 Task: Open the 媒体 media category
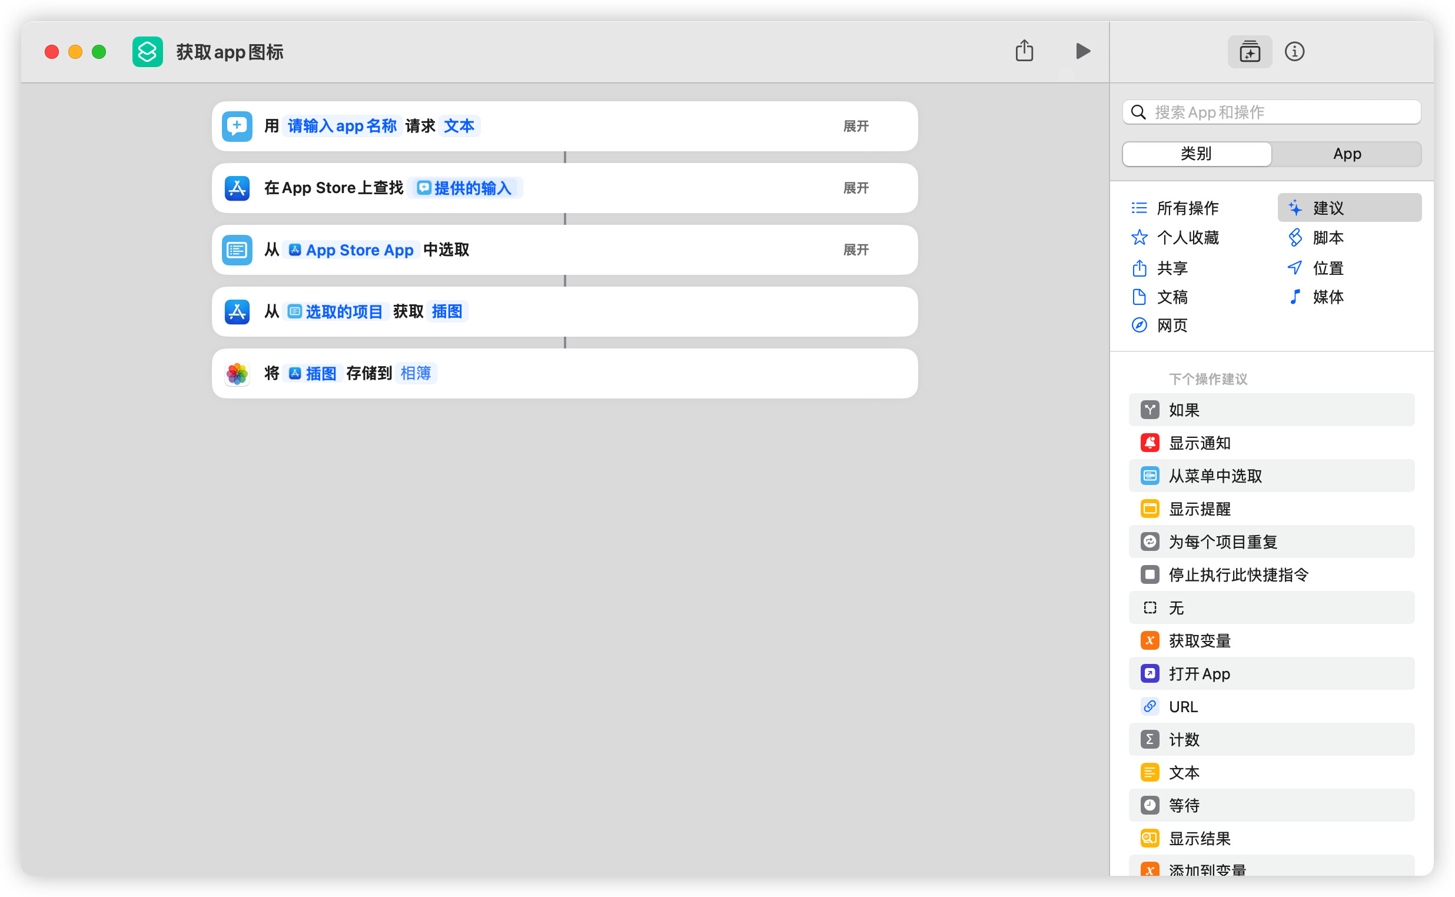pyautogui.click(x=1316, y=297)
